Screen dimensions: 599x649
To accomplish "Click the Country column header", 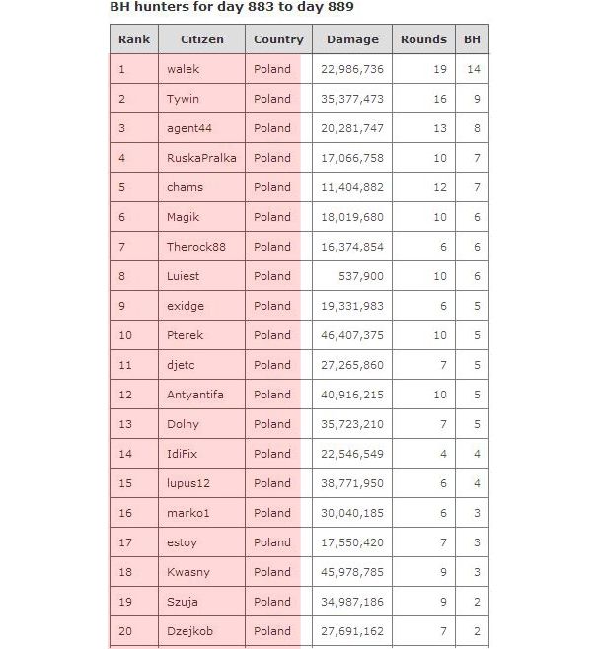I will click(x=278, y=39).
